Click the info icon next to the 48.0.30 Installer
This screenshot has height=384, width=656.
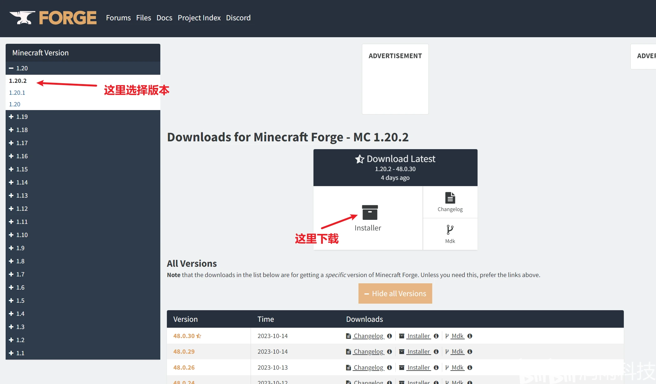pos(436,336)
